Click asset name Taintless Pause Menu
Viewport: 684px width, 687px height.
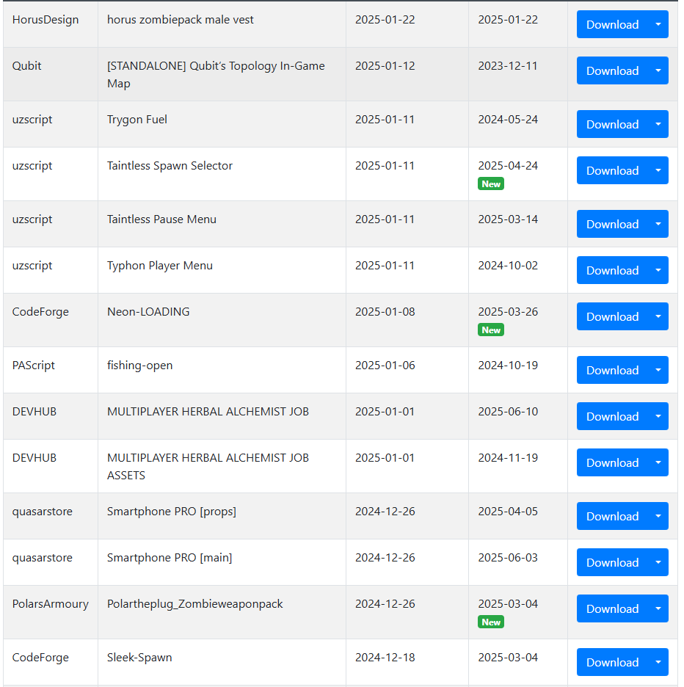point(161,219)
